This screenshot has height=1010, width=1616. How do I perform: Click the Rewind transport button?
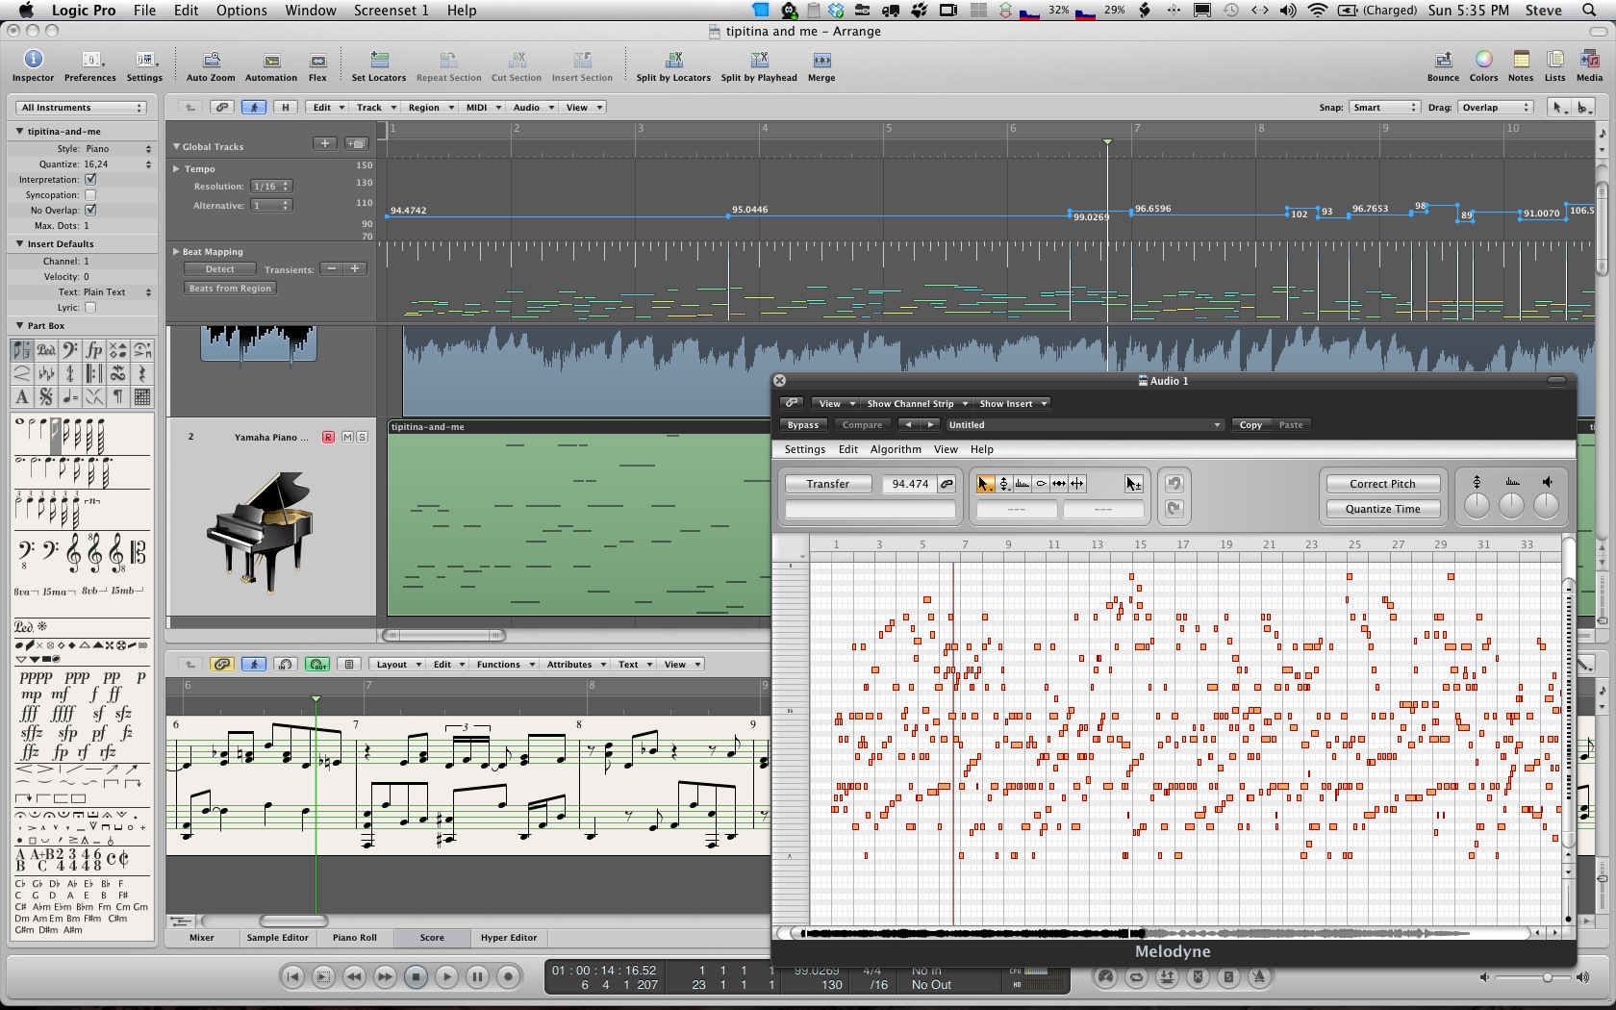click(x=354, y=976)
